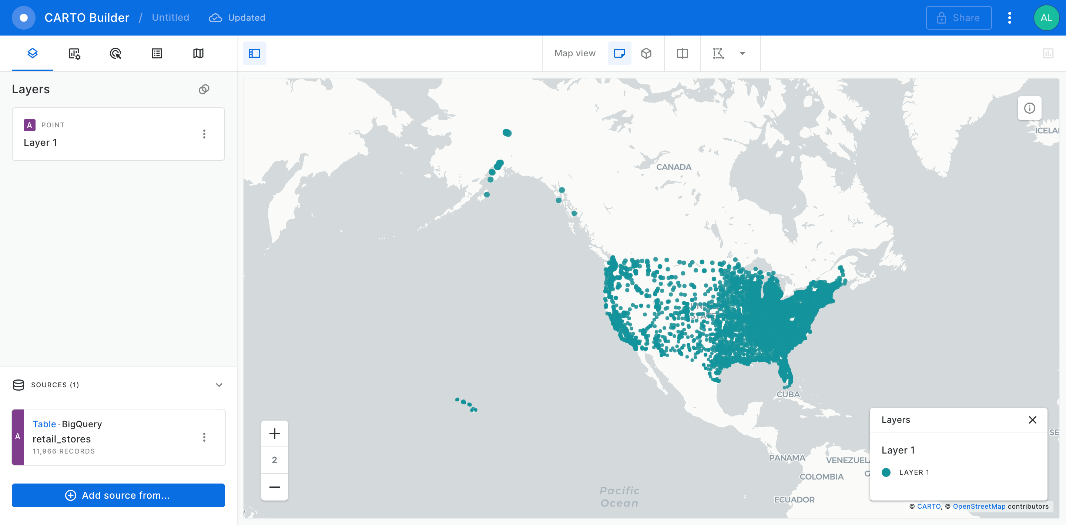Click the Layers panel heading
Screen dimensions: 1066x525
pos(31,89)
